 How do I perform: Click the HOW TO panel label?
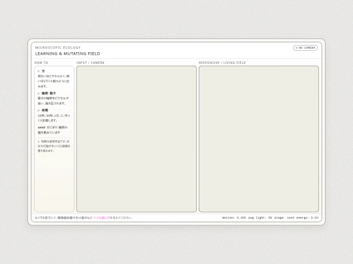[41, 63]
